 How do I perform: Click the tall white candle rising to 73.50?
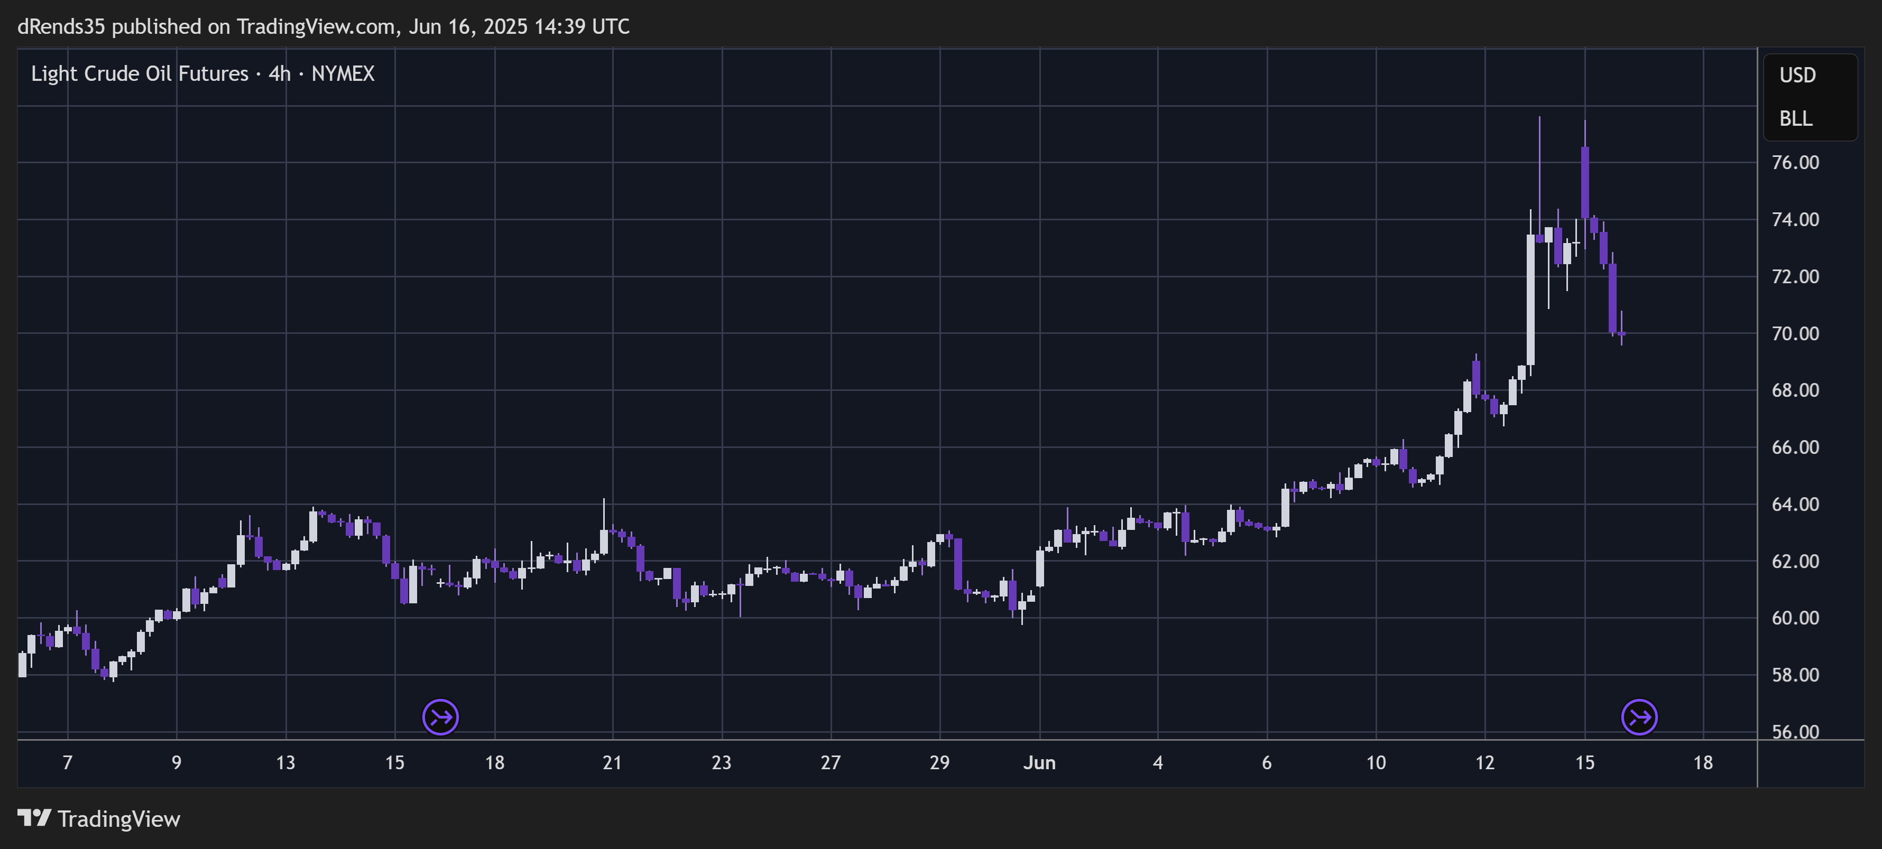(1530, 300)
